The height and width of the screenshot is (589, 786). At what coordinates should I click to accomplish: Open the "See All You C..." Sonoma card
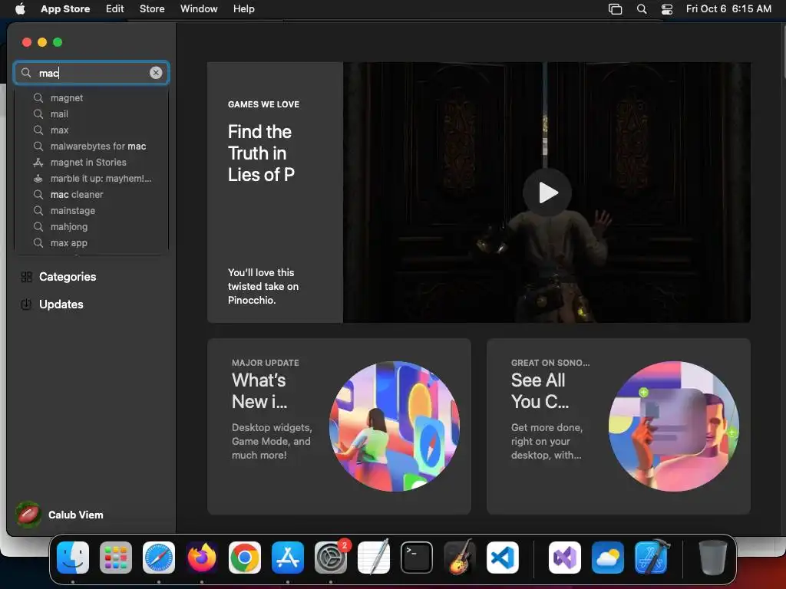(x=618, y=426)
